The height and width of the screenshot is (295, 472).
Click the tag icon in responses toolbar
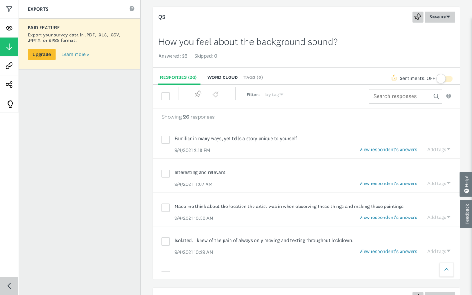pyautogui.click(x=216, y=94)
